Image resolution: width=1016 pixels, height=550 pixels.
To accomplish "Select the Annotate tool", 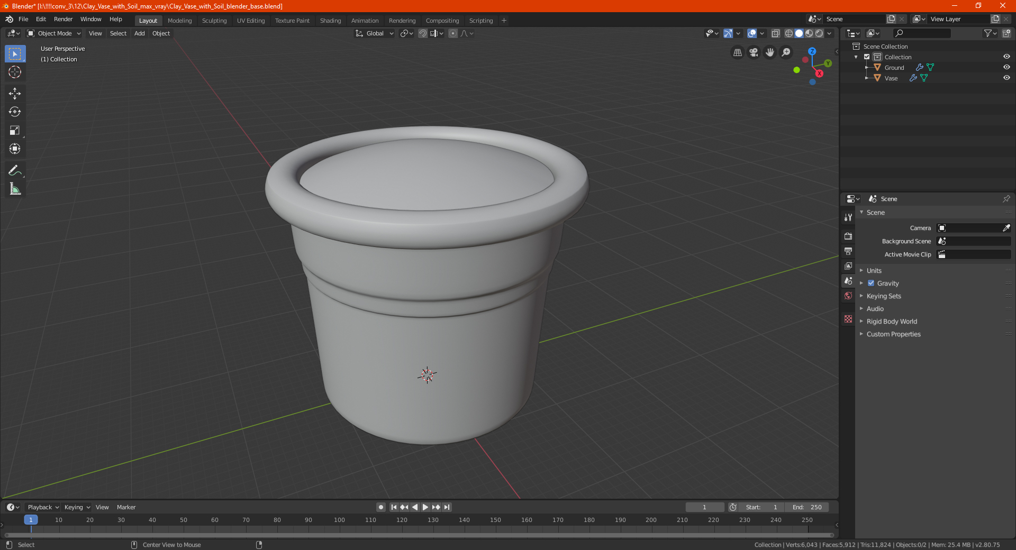I will point(15,170).
